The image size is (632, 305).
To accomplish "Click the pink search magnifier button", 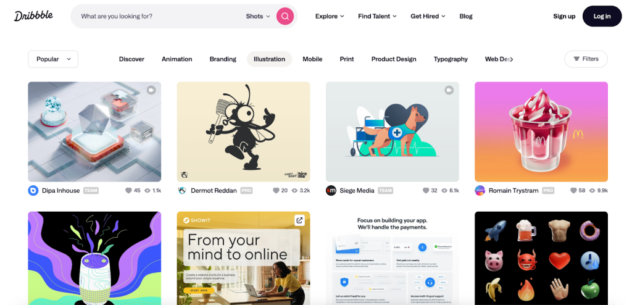I will 285,16.
